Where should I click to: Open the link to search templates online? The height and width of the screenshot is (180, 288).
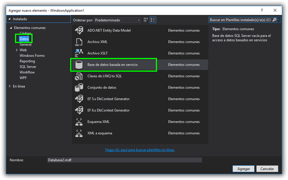(140, 150)
